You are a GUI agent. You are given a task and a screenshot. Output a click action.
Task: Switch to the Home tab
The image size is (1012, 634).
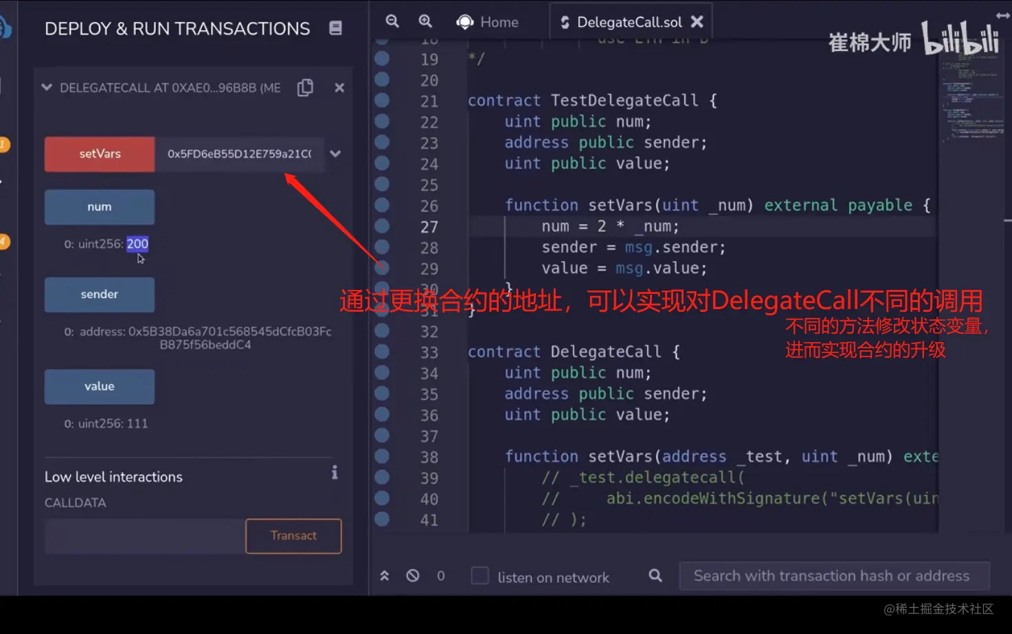tap(488, 22)
